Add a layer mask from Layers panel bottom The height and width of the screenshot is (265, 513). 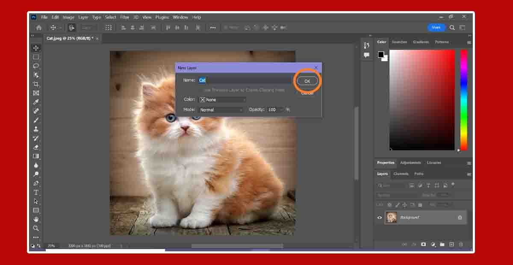(423, 244)
